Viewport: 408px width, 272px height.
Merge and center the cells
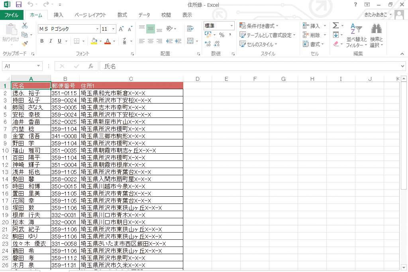tap(190, 41)
